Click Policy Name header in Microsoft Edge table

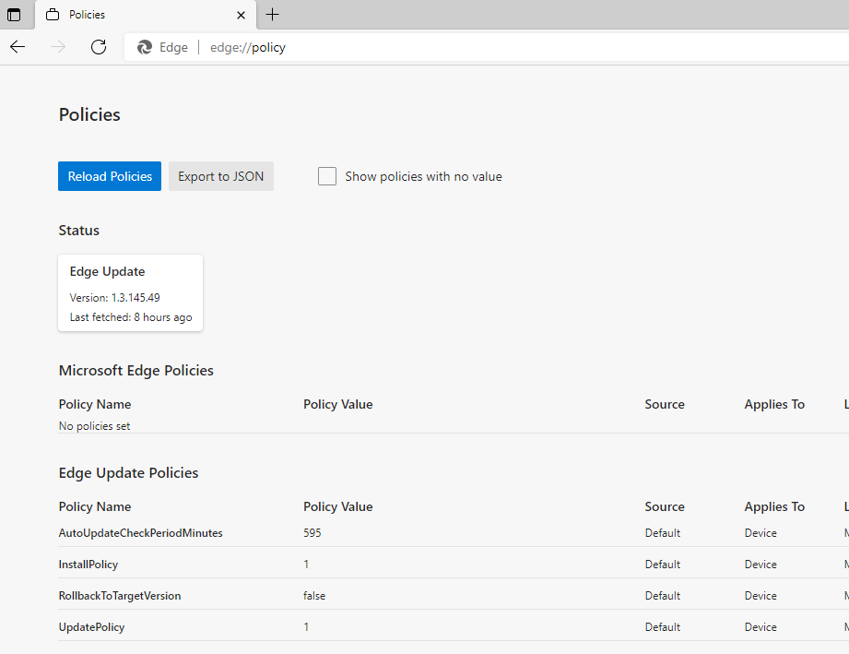[95, 404]
